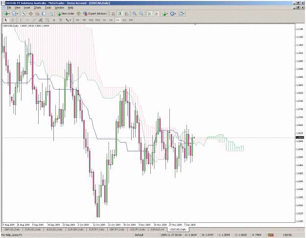Click the Default profile status bar entry
306x238 pixels.
point(139,235)
